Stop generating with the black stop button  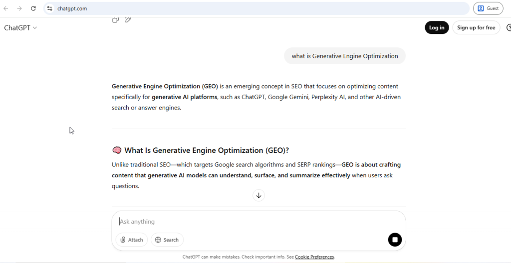coord(395,240)
